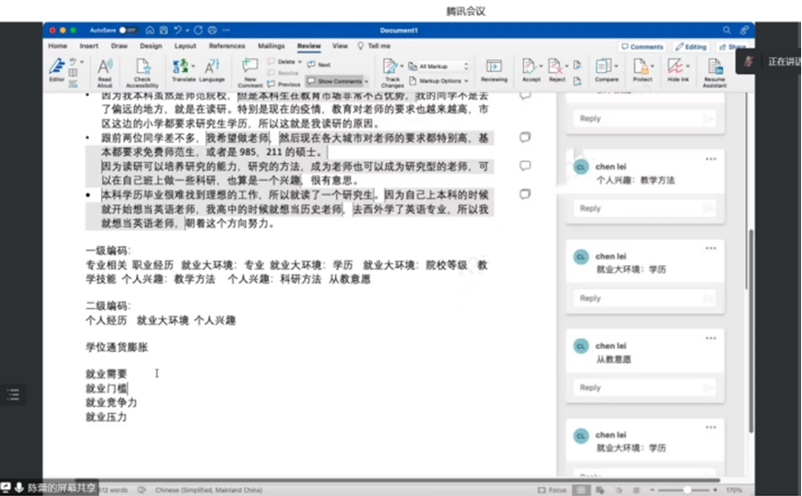Add a New Comment

pyautogui.click(x=250, y=67)
